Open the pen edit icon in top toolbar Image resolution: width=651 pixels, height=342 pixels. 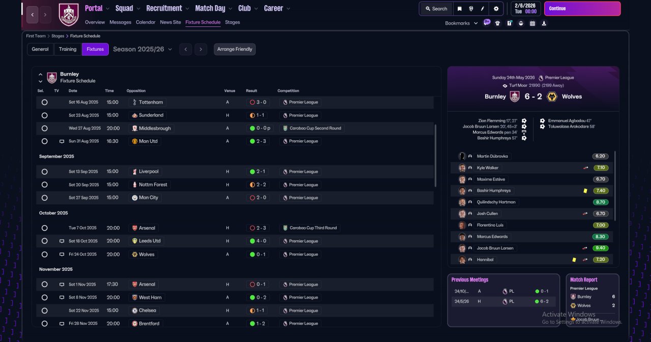coord(484,9)
